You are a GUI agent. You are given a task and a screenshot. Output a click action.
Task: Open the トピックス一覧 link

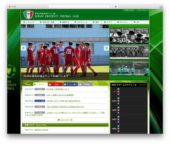click(66, 120)
